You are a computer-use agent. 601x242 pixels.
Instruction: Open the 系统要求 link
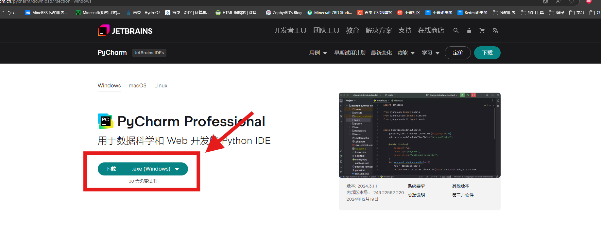pos(416,186)
